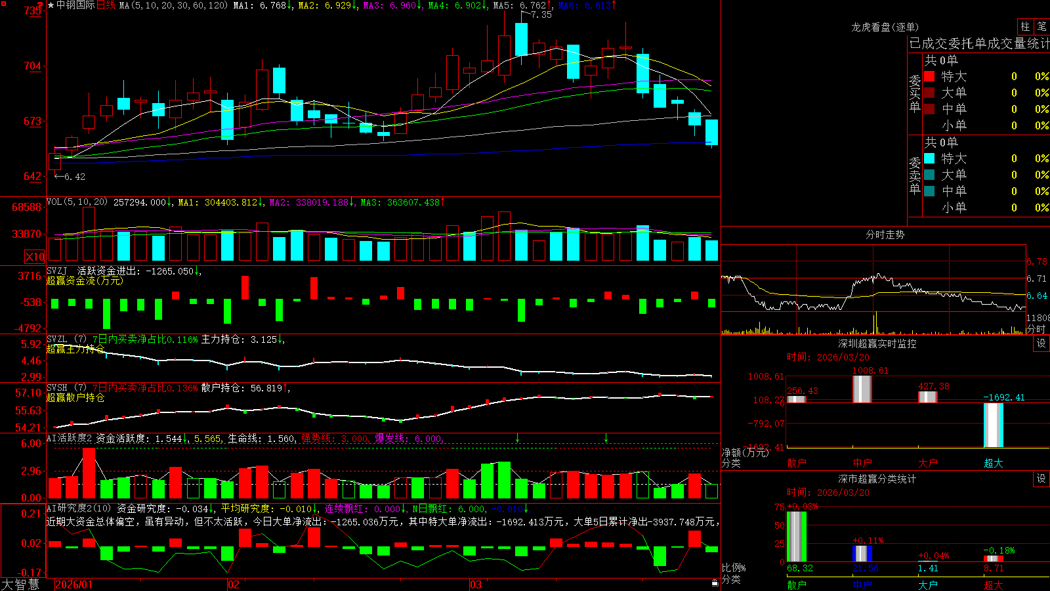
Task: Click the 427.38 大户 net amount value
Action: 934,387
